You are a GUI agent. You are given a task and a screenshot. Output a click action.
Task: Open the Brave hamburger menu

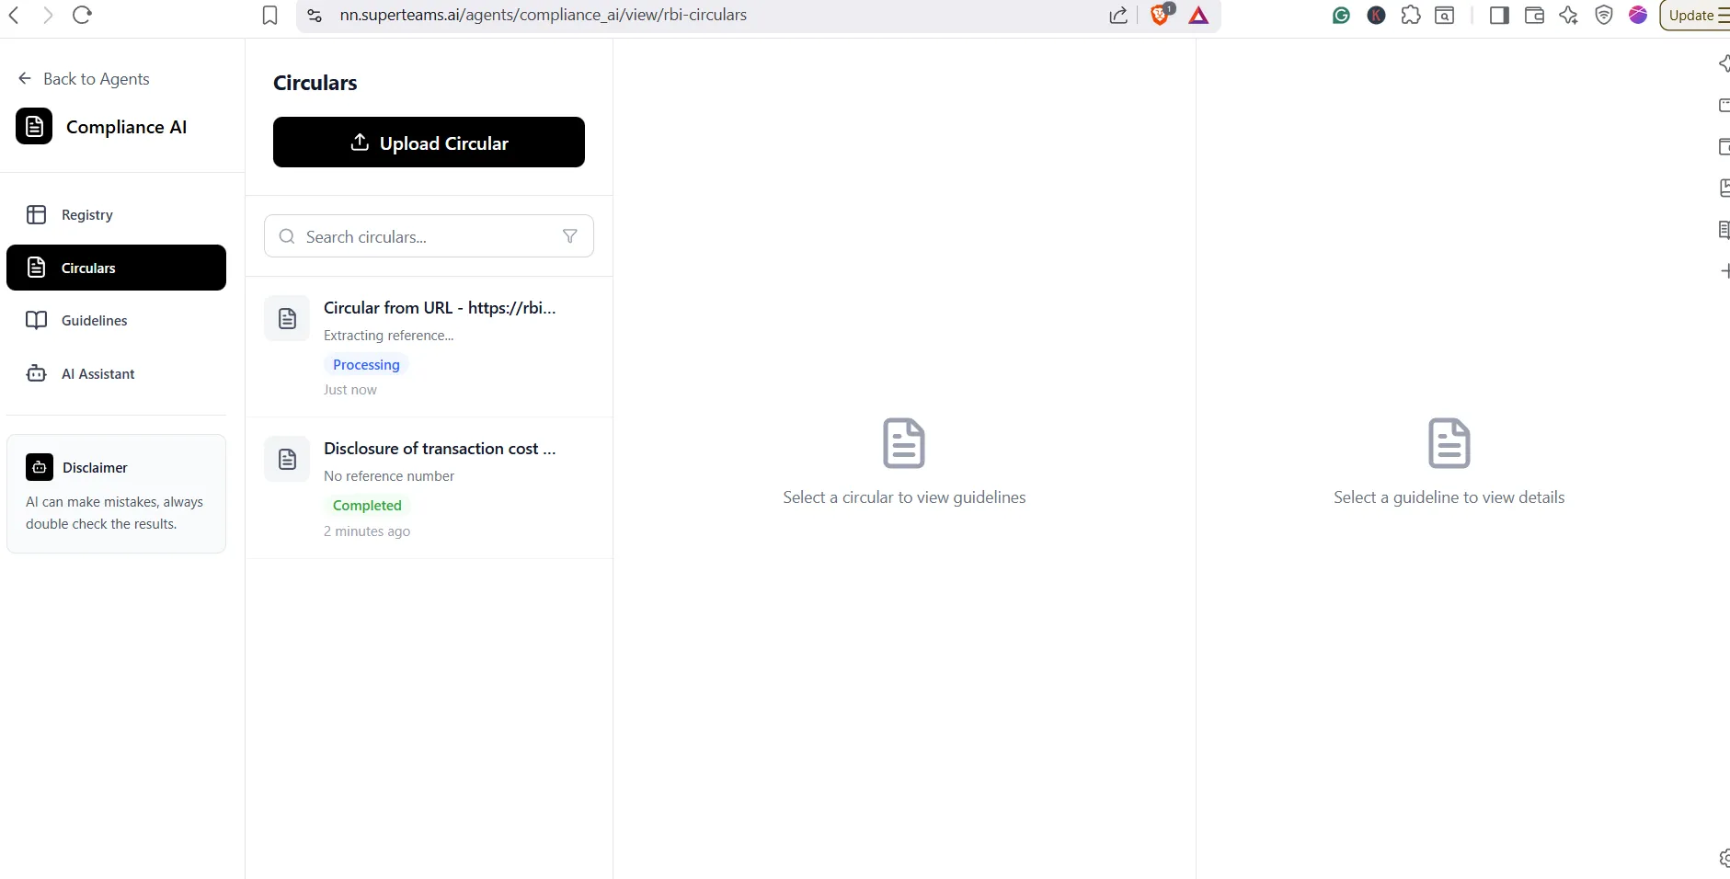1723,15
